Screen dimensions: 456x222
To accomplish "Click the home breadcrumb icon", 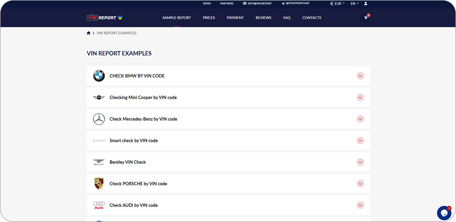I will (x=88, y=33).
